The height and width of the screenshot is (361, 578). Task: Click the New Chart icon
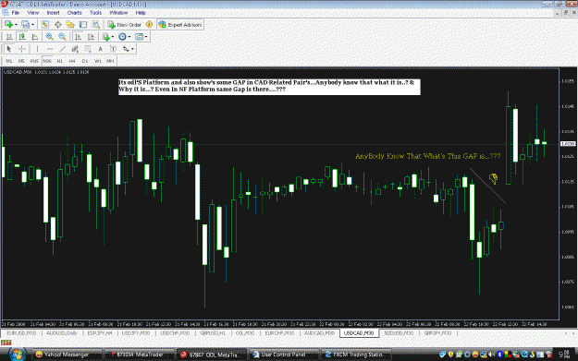[9, 25]
